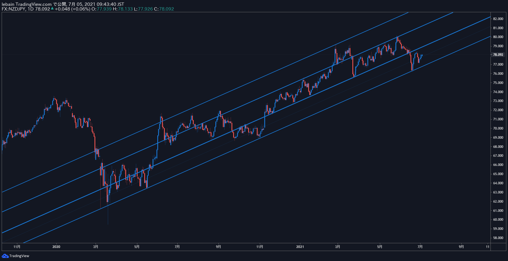Viewport: 508px width, 261px height.
Task: Click the open value 77.939
Action: (x=104, y=9)
